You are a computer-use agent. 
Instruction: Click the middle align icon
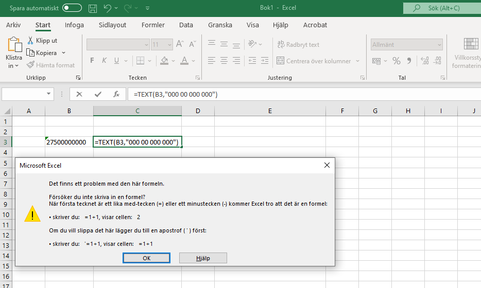click(224, 44)
